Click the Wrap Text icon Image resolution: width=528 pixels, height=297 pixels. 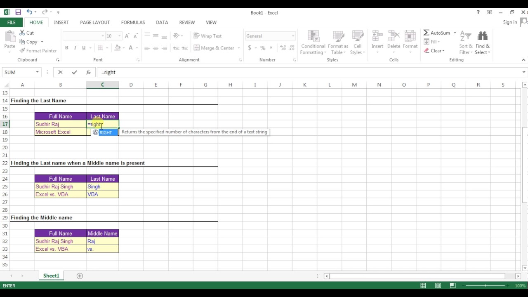tap(196, 36)
